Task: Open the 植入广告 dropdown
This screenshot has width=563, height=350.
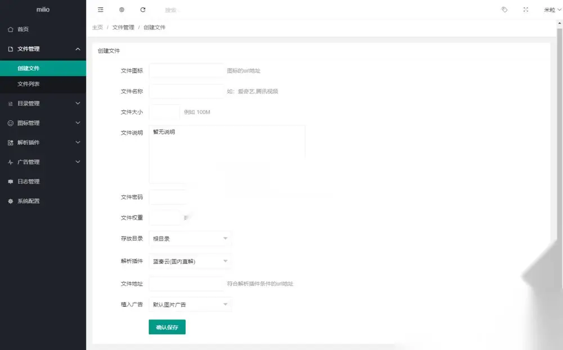Action: [x=190, y=304]
